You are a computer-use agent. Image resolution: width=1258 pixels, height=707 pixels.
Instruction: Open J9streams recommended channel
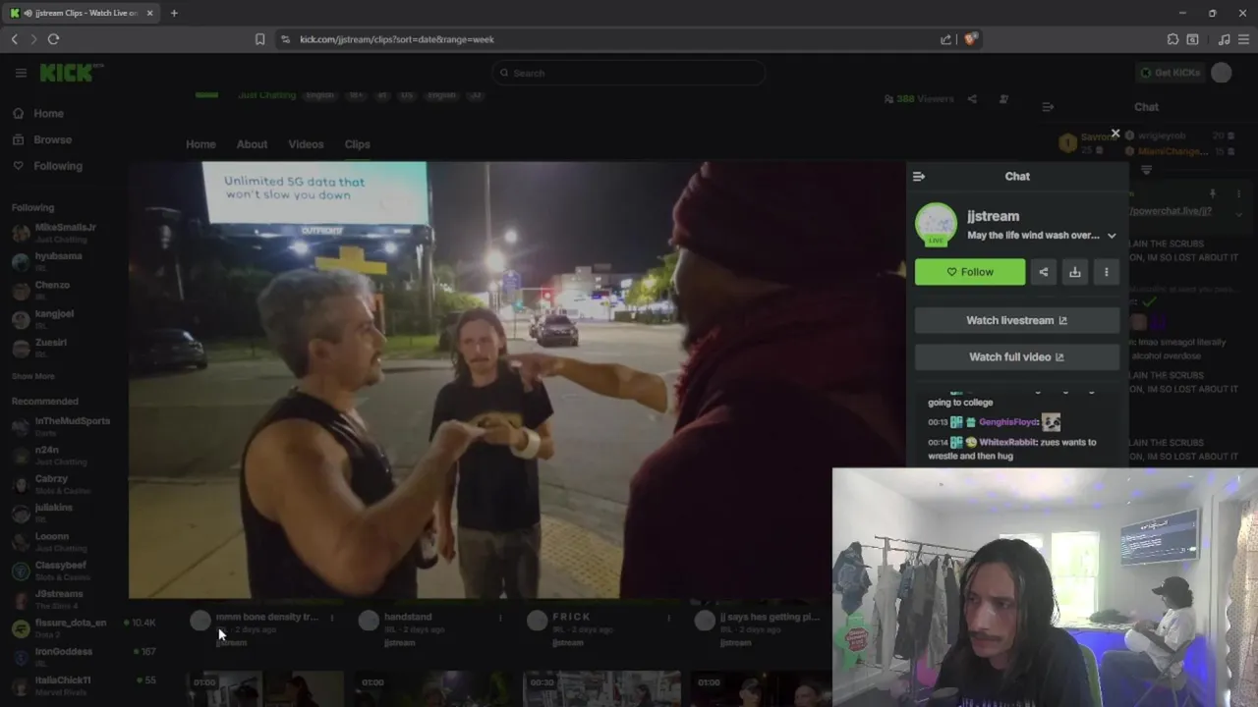click(x=61, y=599)
